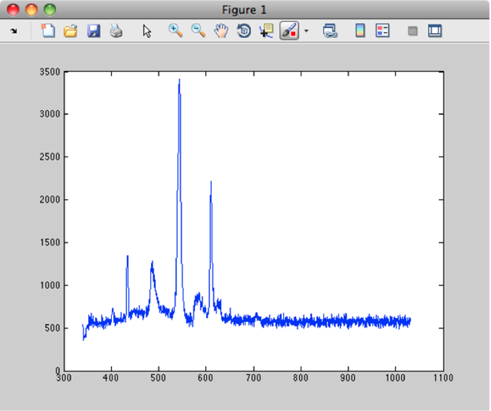The height and width of the screenshot is (411, 491).
Task: Activate the Zoom In magnifier tool
Action: coord(175,31)
